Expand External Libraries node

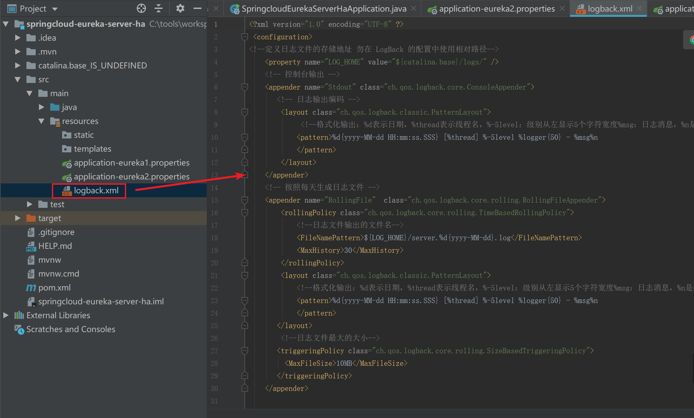[x=6, y=315]
